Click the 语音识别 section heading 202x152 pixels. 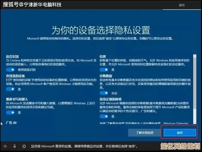[12, 56]
